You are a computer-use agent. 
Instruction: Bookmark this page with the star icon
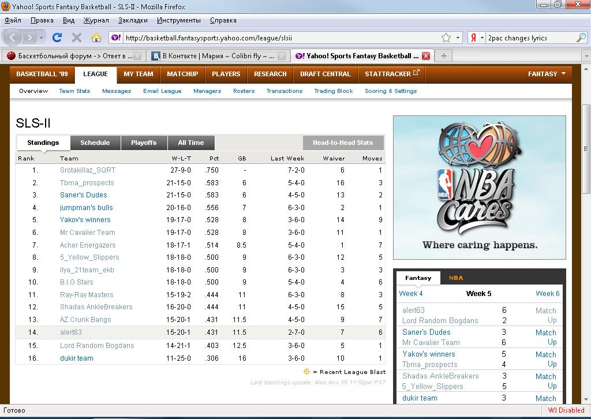(x=446, y=38)
